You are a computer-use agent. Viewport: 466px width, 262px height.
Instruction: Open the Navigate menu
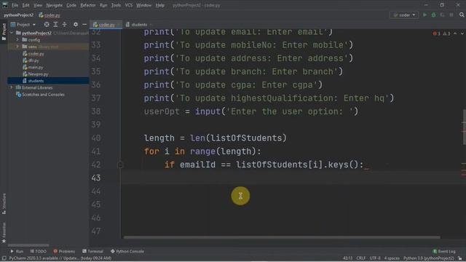tap(55, 5)
